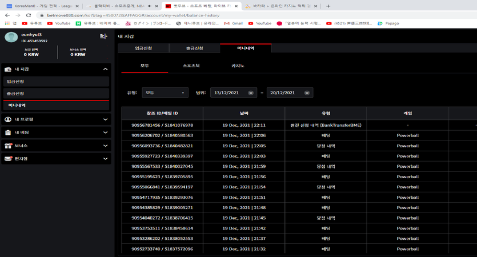The image size is (477, 257).
Task: Click date 19 Dec, 2021 | 21:48
Action: [x=244, y=208]
